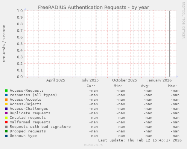The width and height of the screenshot is (187, 149).
Task: Click the Avg: column header
Action: pos(145,86)
